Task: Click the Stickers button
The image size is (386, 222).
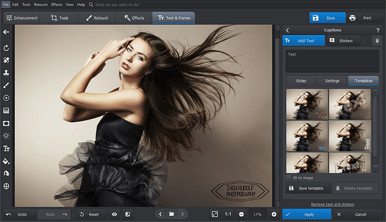Action: (343, 41)
